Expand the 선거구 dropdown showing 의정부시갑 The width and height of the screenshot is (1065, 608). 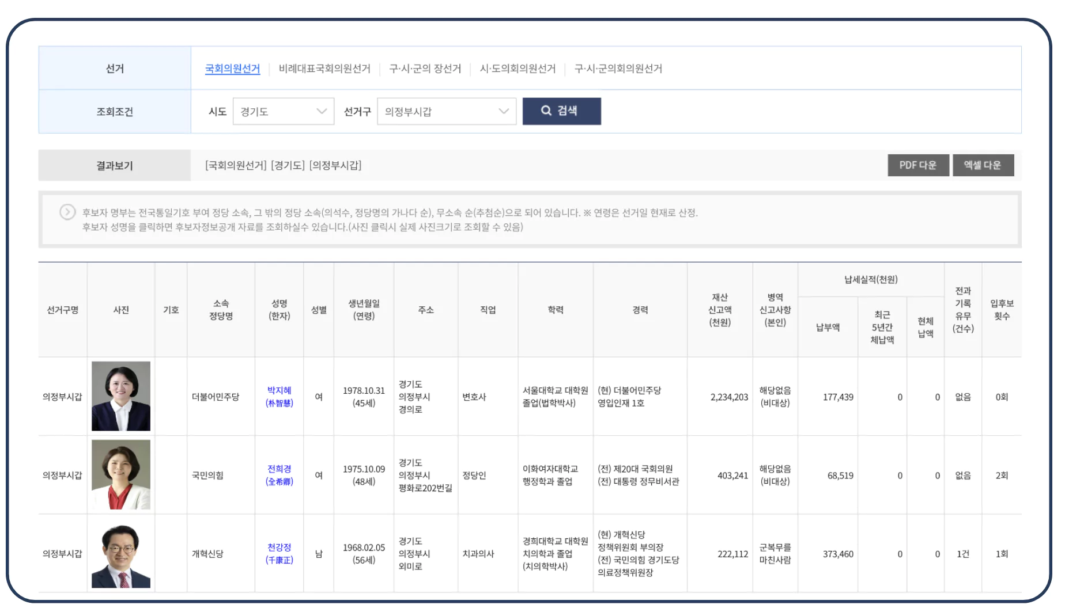pos(447,111)
